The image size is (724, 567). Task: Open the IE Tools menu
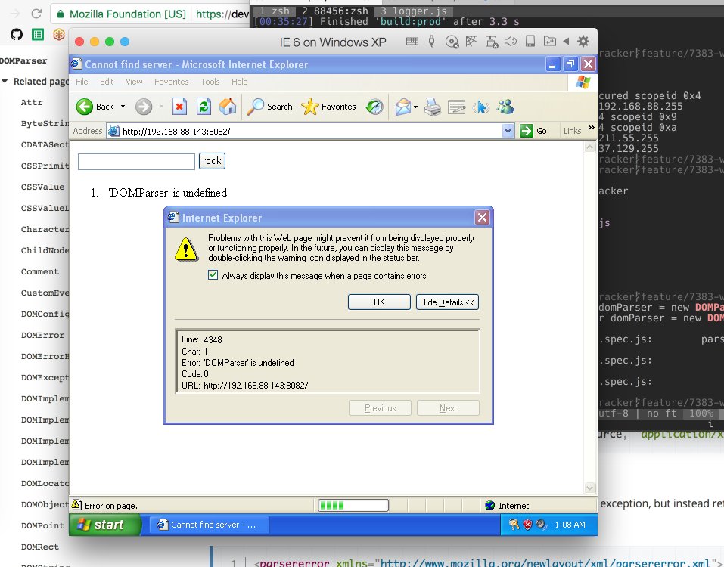click(210, 82)
